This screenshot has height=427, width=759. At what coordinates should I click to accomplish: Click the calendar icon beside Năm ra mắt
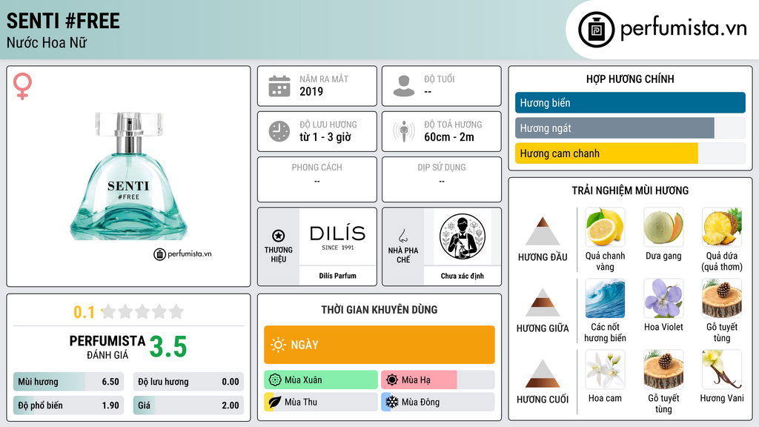[279, 86]
